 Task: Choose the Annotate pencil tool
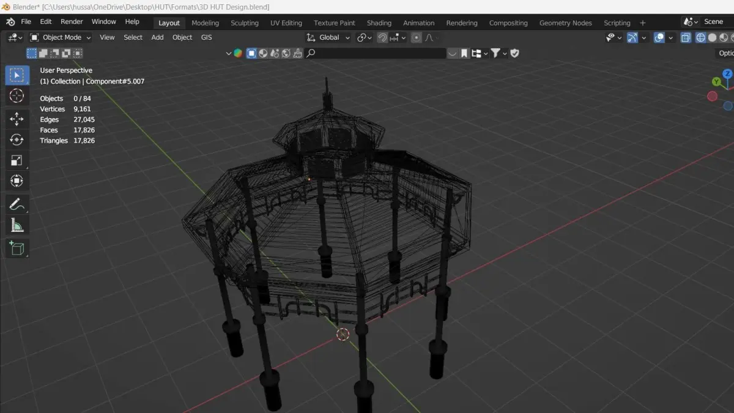click(17, 205)
